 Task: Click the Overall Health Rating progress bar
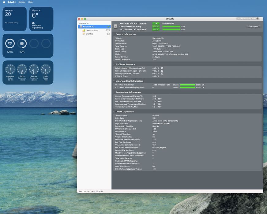click(x=171, y=27)
